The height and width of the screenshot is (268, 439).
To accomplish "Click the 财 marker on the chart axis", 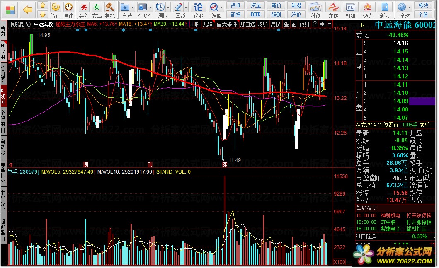I will tap(150, 164).
